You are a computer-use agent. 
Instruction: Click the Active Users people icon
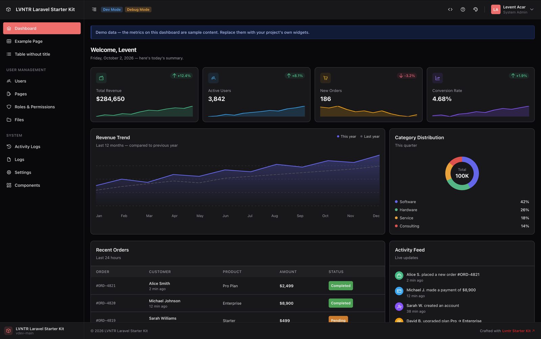213,78
